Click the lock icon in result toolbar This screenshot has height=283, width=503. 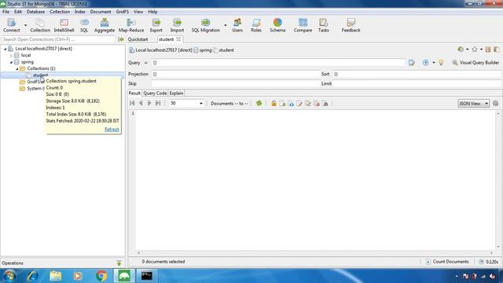pos(274,103)
